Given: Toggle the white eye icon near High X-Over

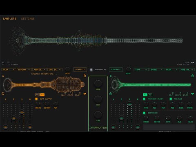Looking at the screenshot, I should 193,62.
